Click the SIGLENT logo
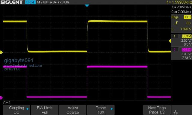192x115 pixels. click(x=12, y=2)
